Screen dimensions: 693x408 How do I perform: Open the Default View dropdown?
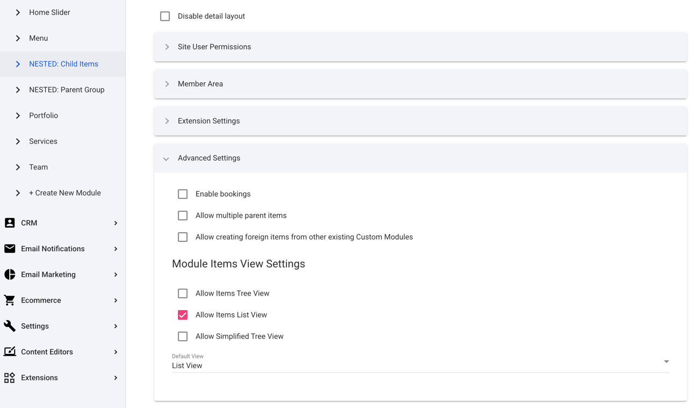[666, 362]
